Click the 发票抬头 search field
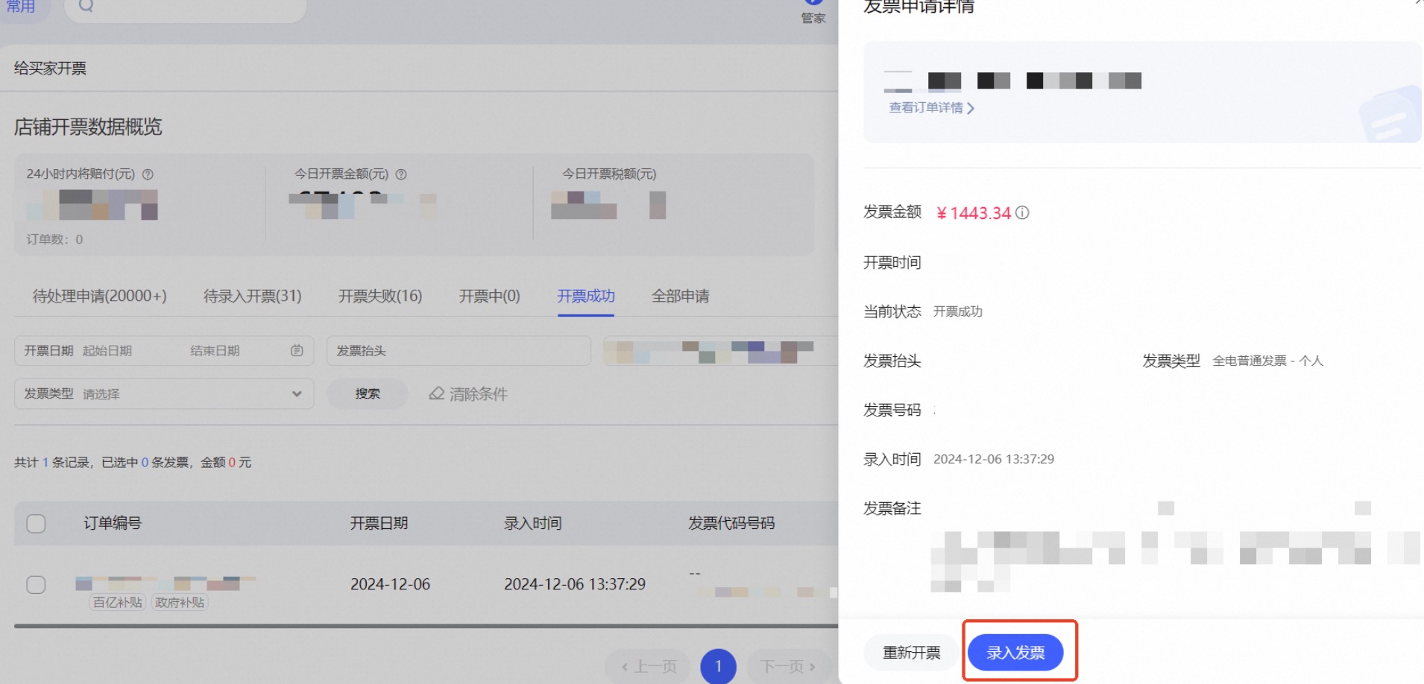The width and height of the screenshot is (1424, 684). [x=459, y=351]
